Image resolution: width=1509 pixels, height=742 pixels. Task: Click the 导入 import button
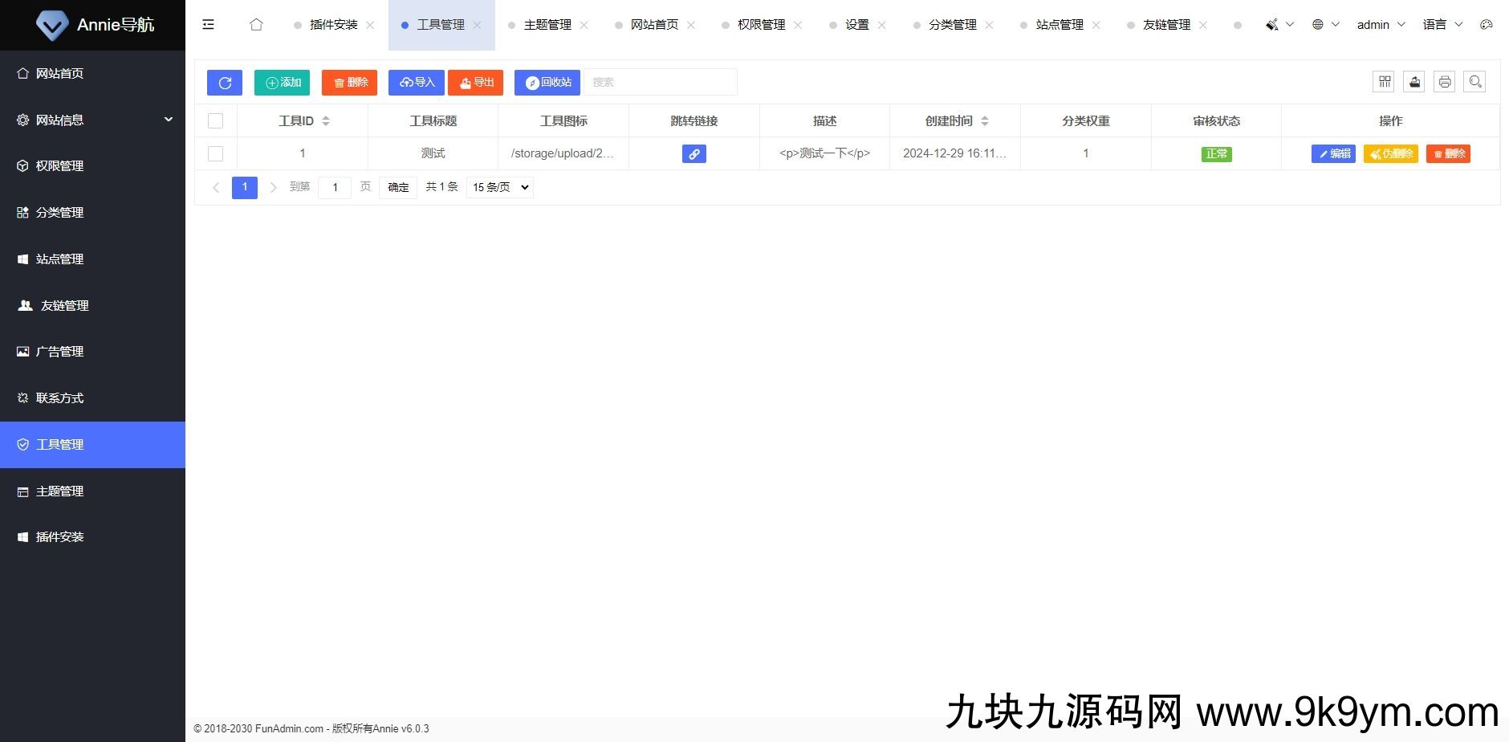[x=417, y=82]
